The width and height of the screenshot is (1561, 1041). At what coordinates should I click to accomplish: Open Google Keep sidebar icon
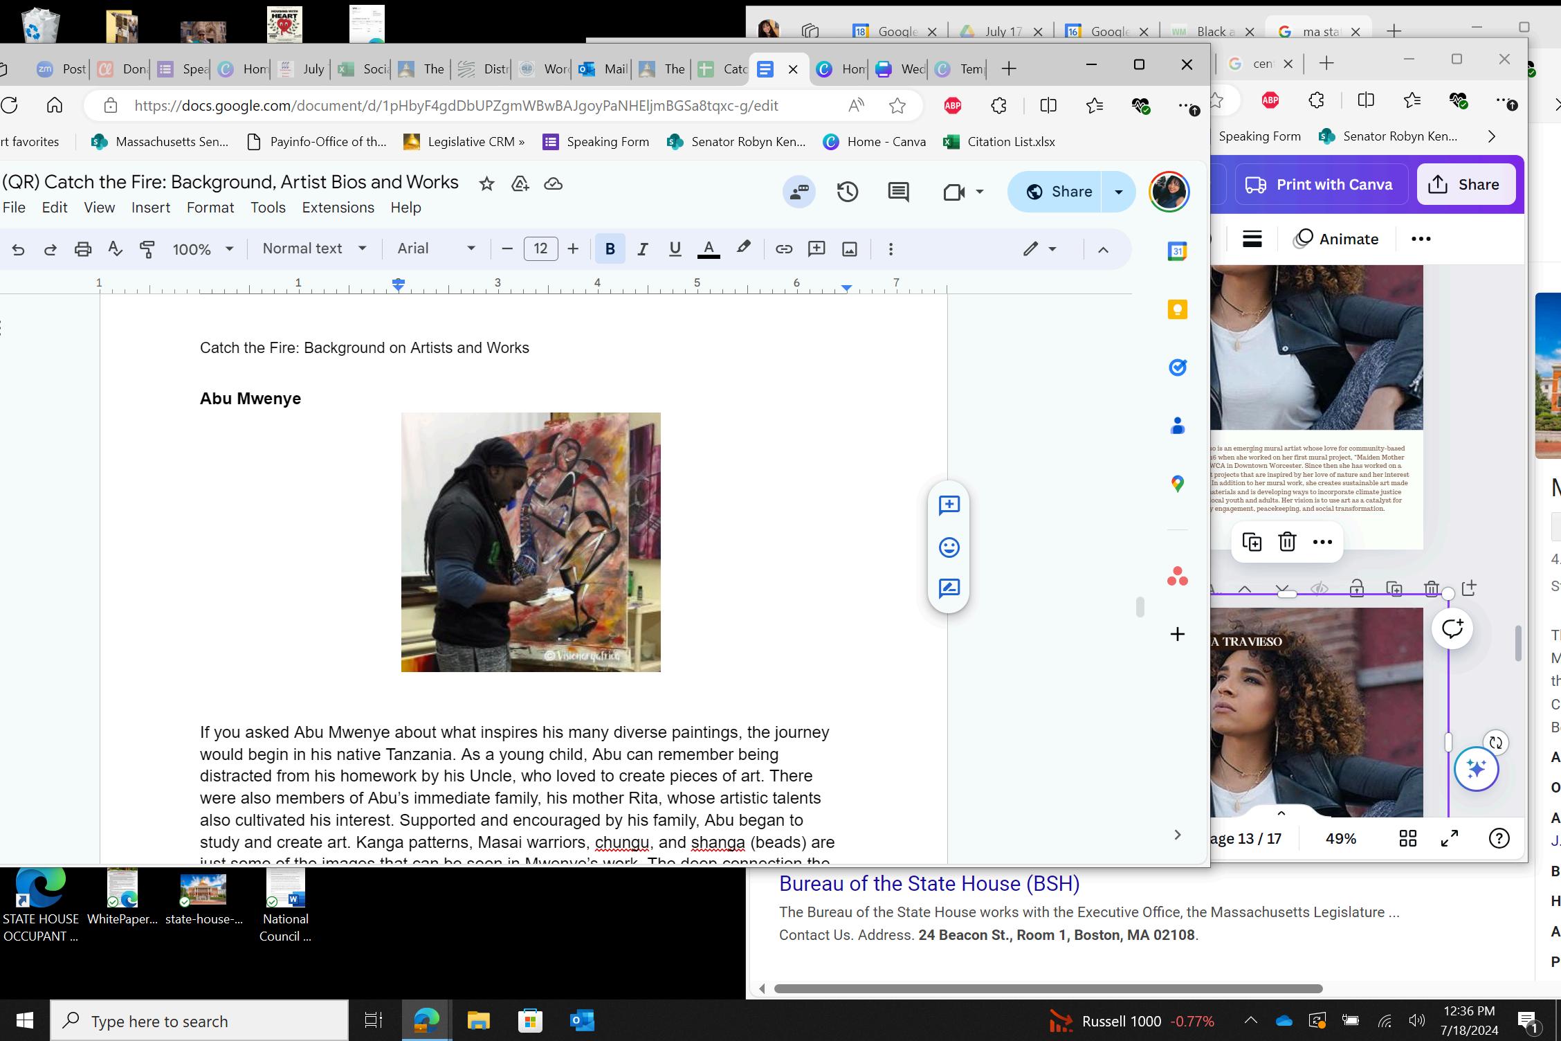pyautogui.click(x=1177, y=309)
